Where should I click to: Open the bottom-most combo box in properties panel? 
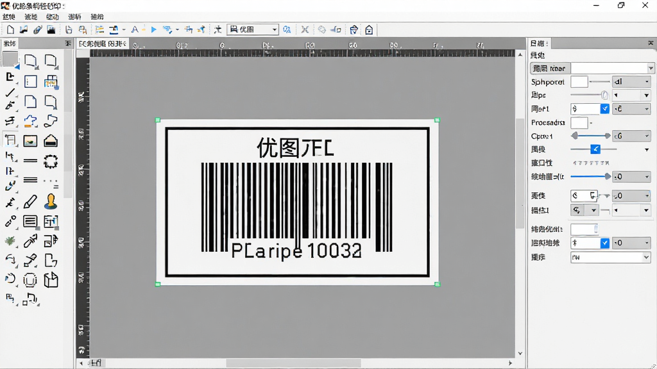tap(611, 258)
